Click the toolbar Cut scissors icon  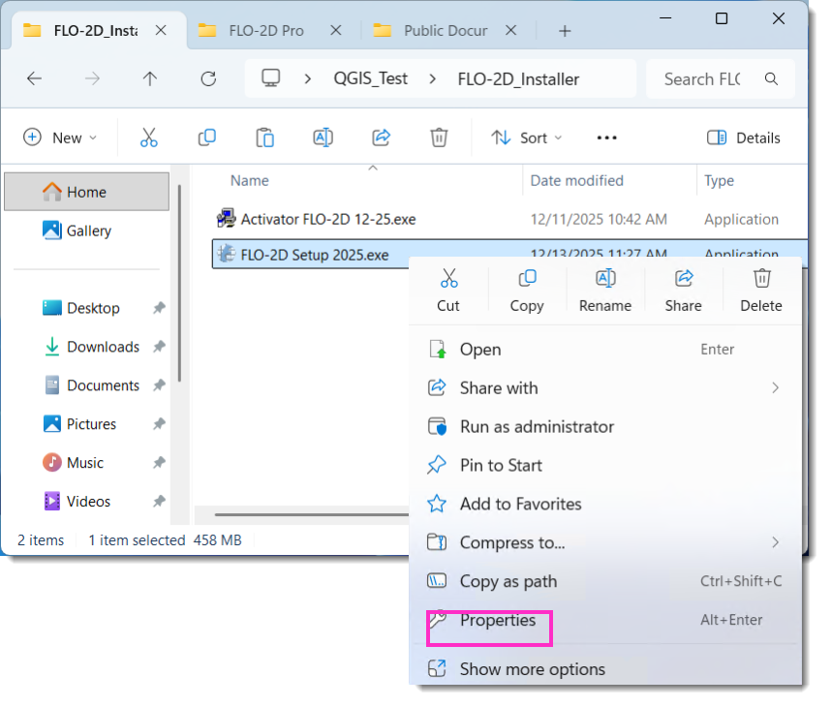pyautogui.click(x=148, y=138)
